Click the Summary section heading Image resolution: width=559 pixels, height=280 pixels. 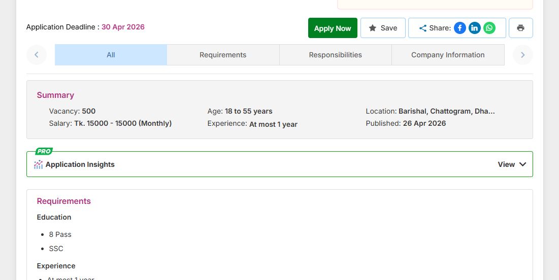(x=55, y=95)
